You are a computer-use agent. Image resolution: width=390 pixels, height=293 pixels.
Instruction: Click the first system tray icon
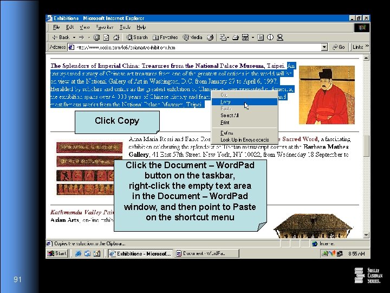(x=324, y=253)
